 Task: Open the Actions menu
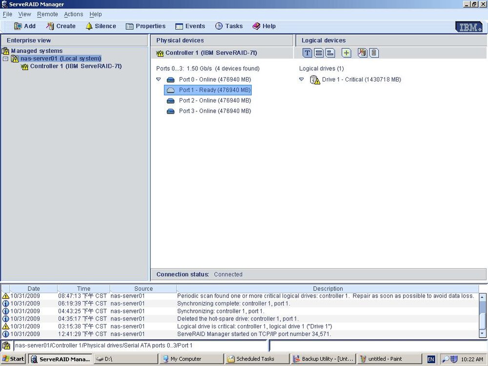(74, 14)
